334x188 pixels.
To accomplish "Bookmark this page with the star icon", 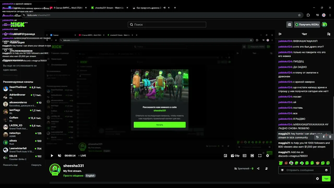I will pos(299,15).
